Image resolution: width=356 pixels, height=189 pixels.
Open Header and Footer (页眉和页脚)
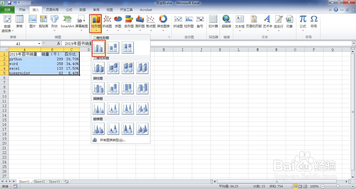tap(254, 22)
